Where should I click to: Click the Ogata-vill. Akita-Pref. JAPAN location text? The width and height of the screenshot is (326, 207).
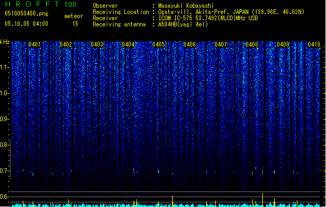(231, 12)
